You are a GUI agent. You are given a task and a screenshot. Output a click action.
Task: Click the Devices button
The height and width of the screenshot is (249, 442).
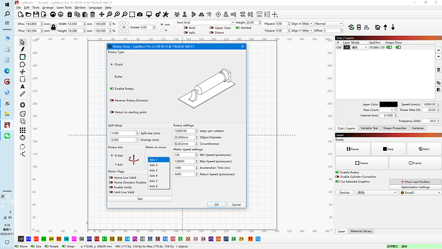click(345, 193)
